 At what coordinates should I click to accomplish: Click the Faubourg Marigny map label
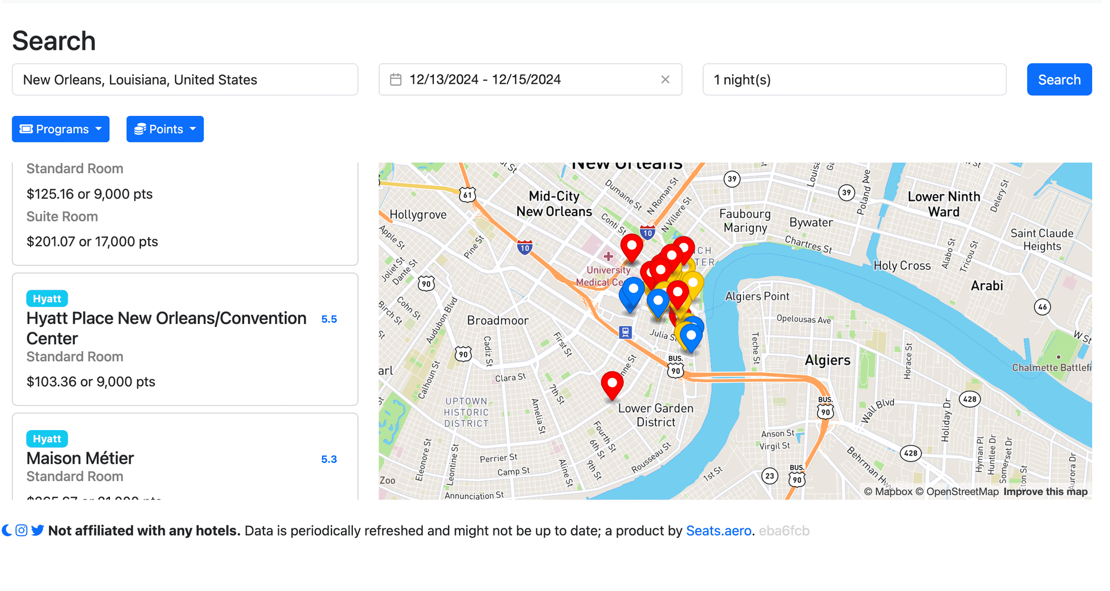point(745,221)
